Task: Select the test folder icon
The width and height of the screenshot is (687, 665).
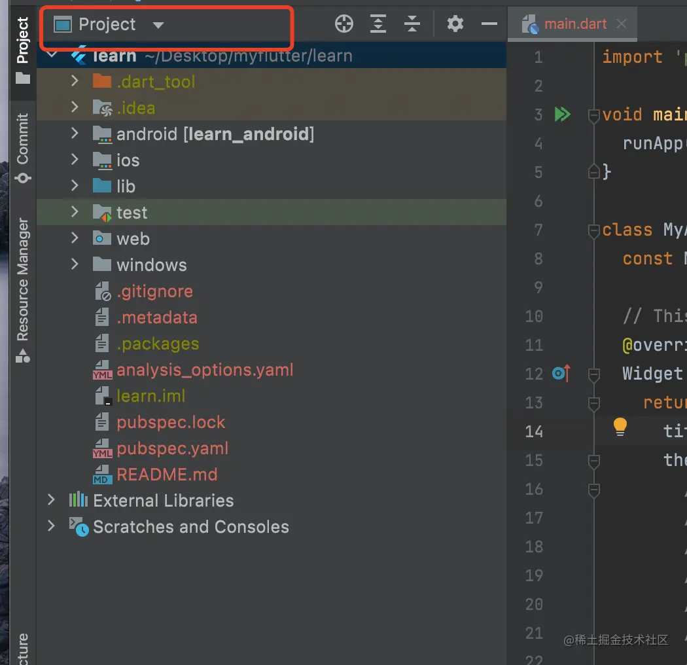Action: (103, 213)
